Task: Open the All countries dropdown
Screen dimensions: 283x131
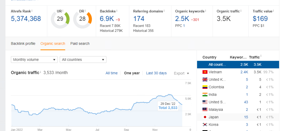Action: [83, 60]
